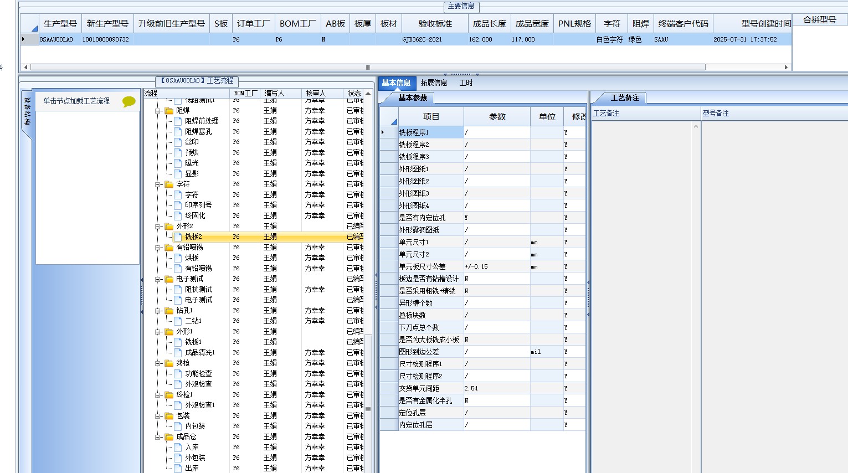Open the 工时 tab
The width and height of the screenshot is (848, 473).
(x=466, y=83)
